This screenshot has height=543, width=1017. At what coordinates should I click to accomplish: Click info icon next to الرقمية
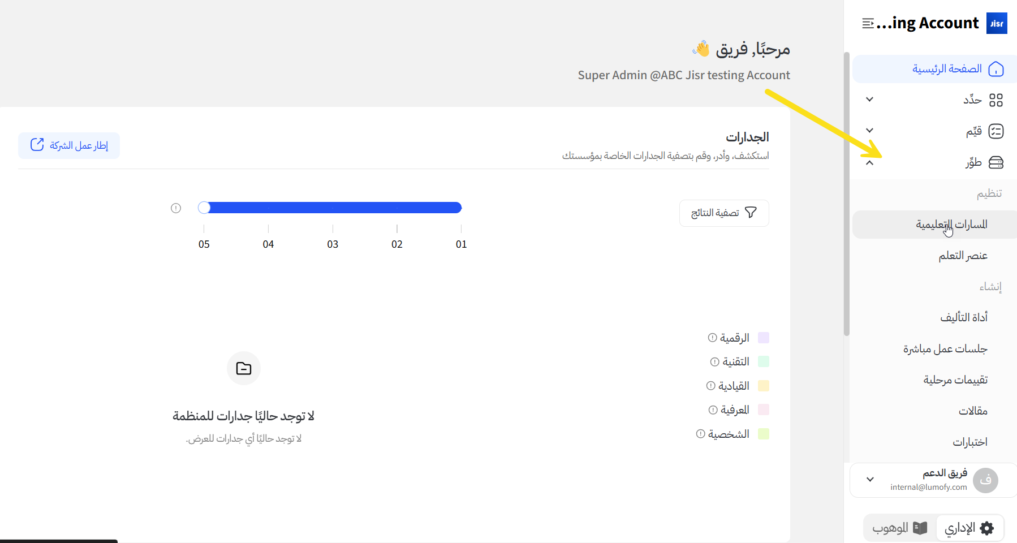tap(712, 338)
